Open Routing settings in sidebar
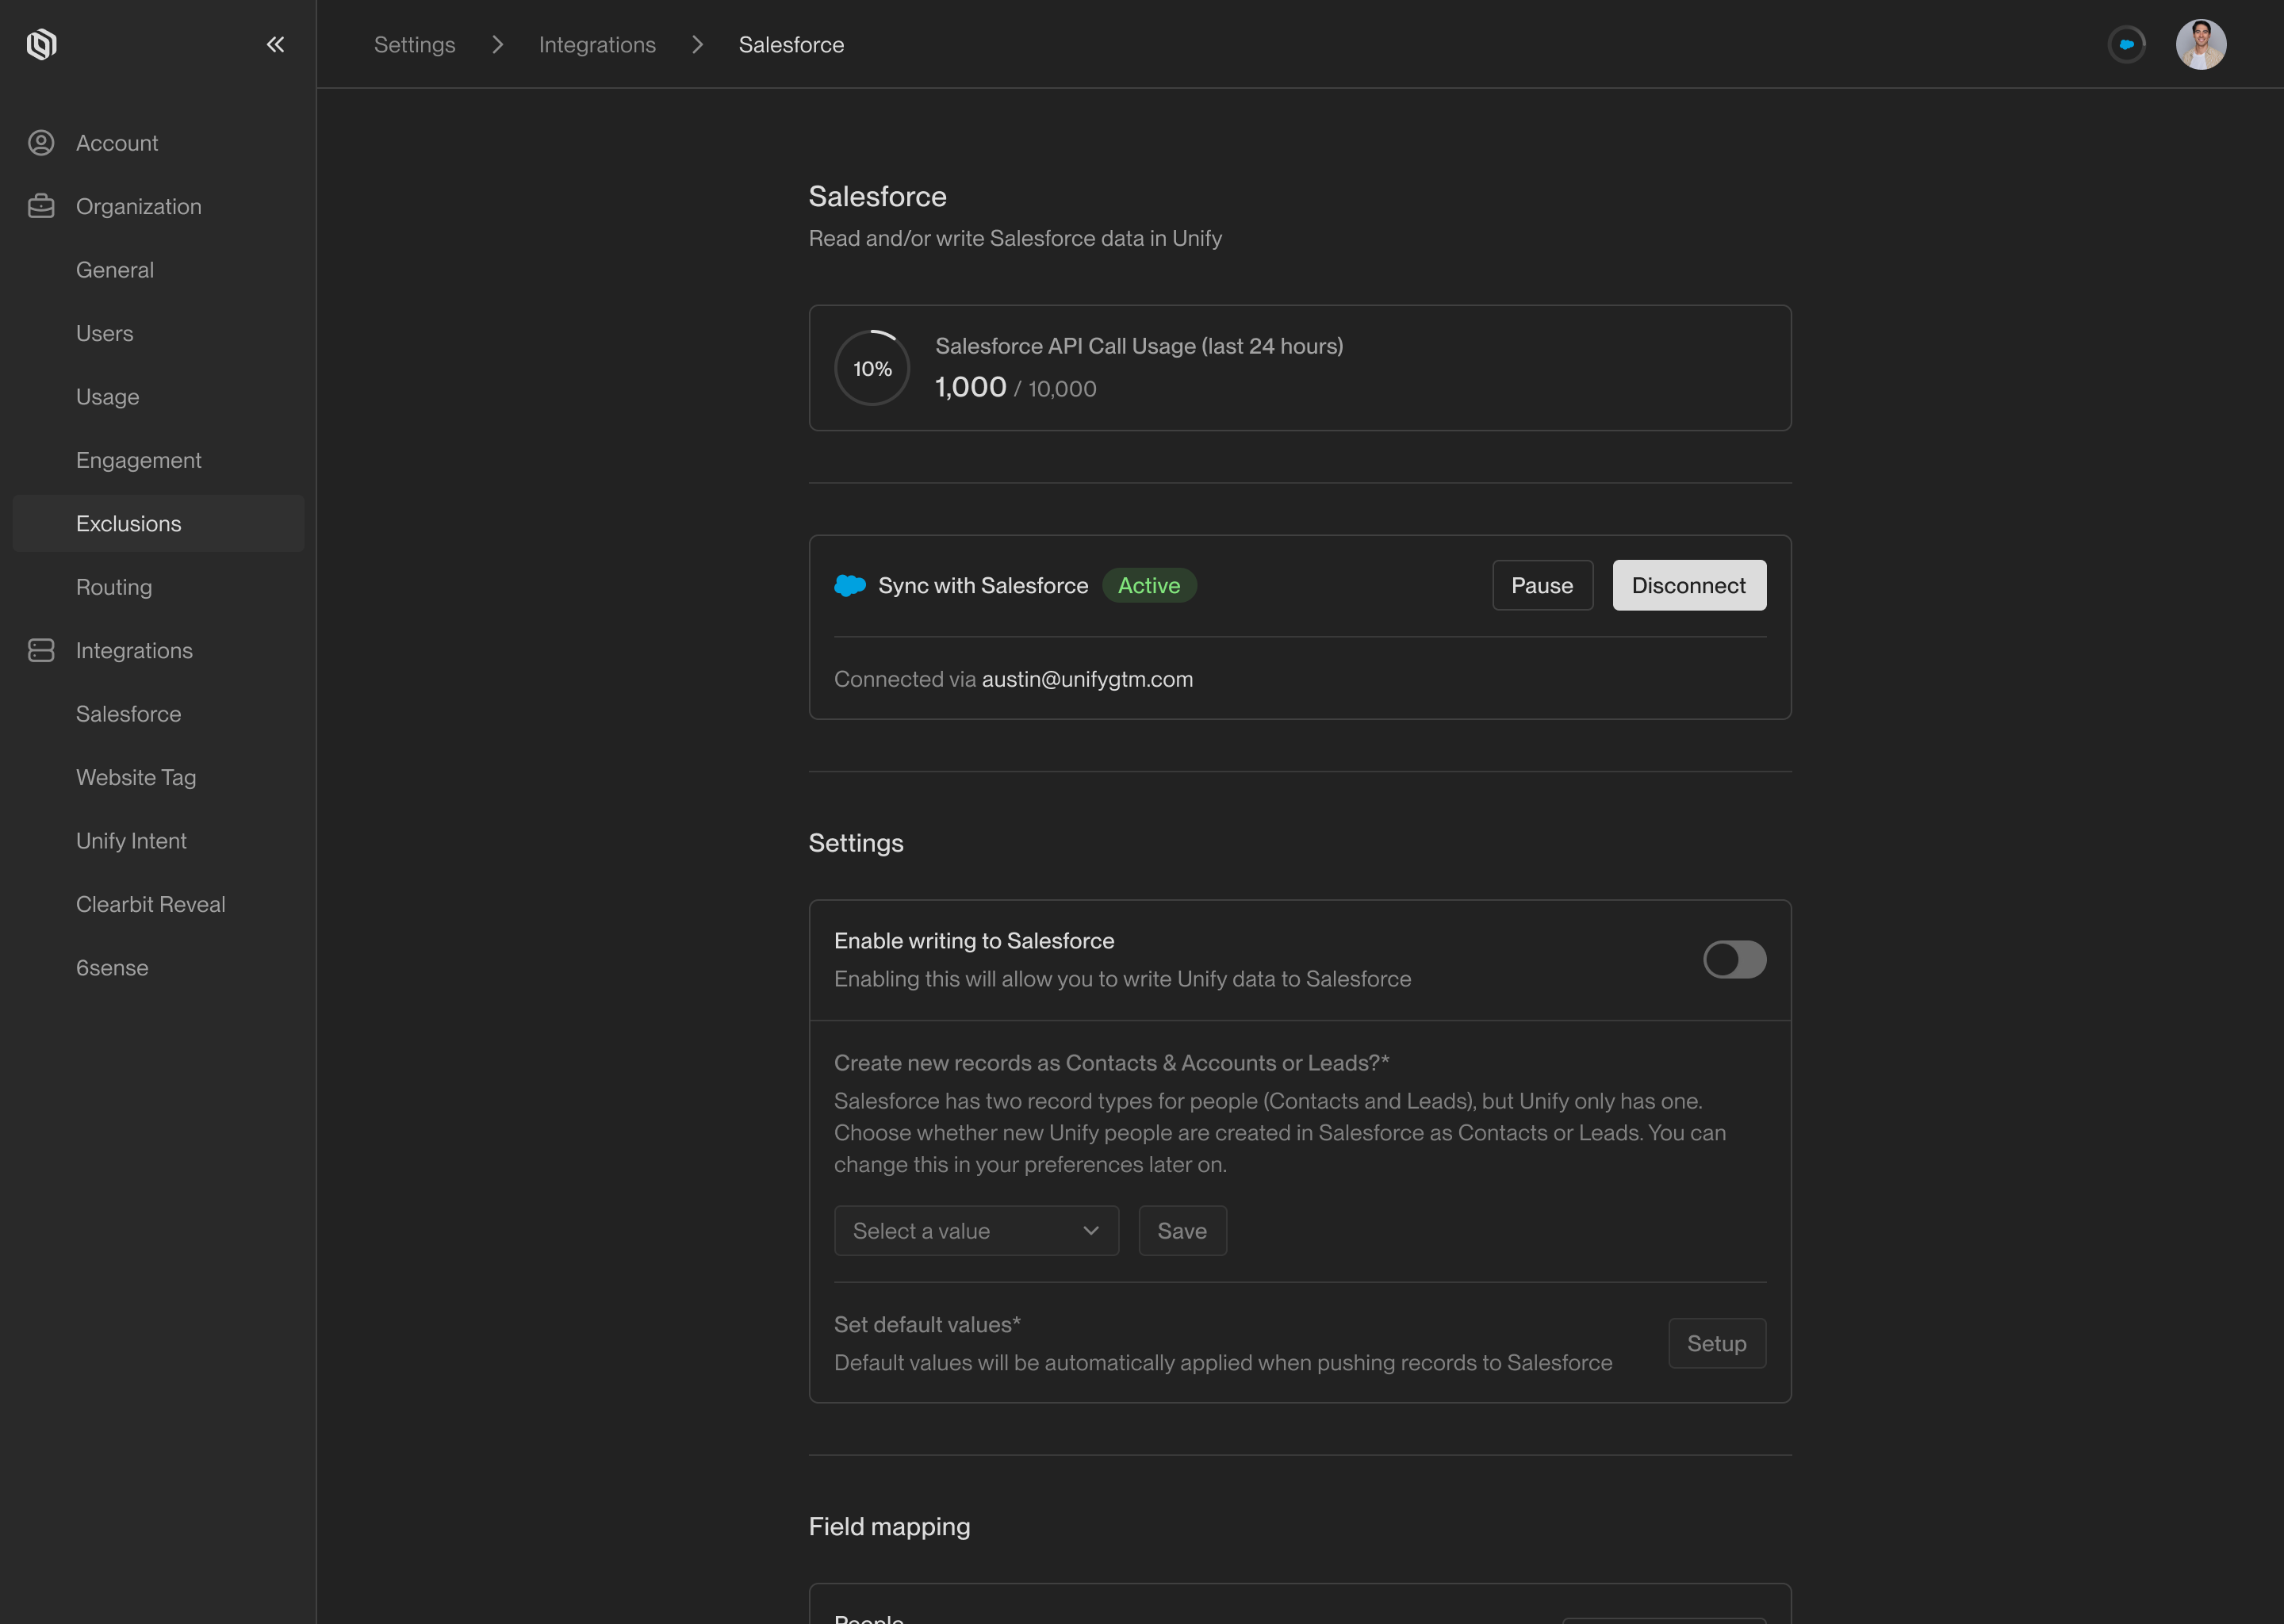 [x=114, y=587]
